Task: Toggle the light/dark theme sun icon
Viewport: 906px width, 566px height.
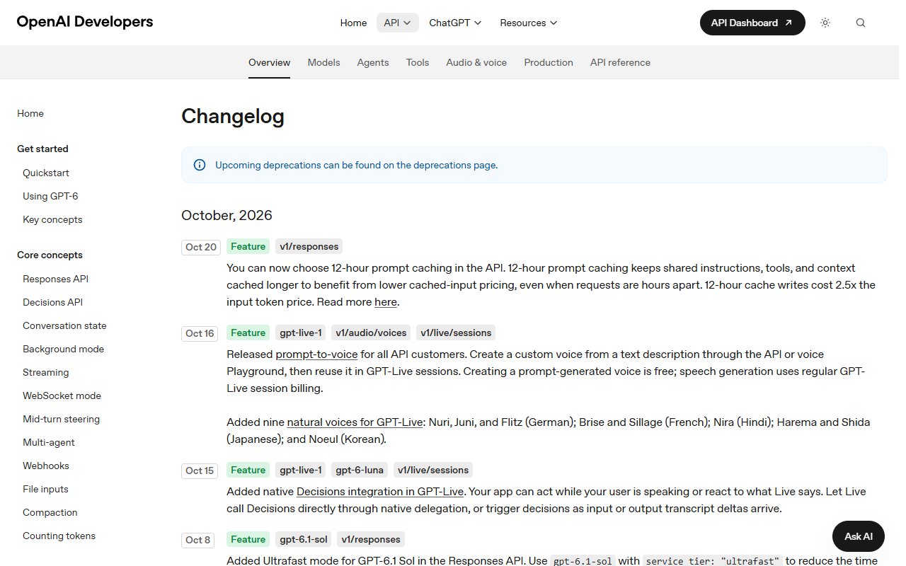Action: tap(825, 23)
